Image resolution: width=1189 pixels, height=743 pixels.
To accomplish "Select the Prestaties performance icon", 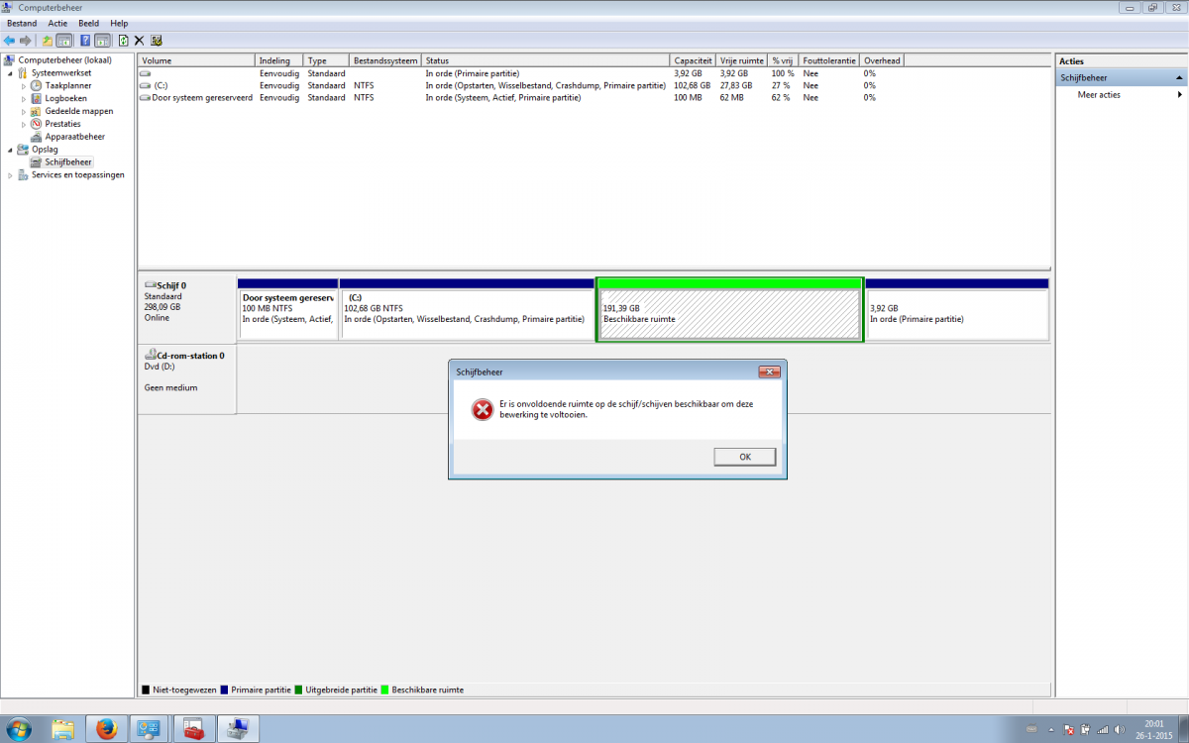I will tap(37, 124).
